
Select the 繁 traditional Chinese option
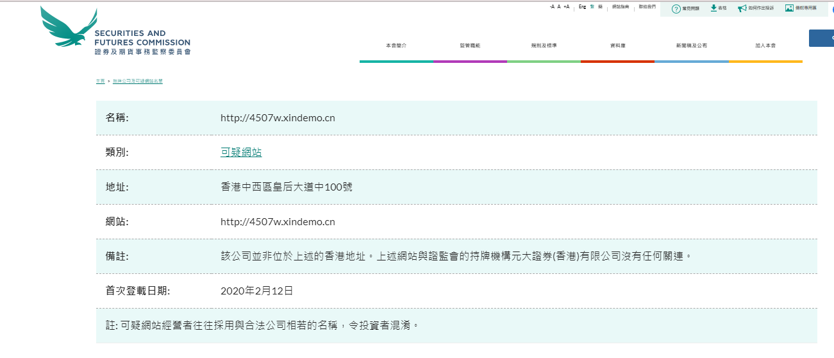[592, 6]
